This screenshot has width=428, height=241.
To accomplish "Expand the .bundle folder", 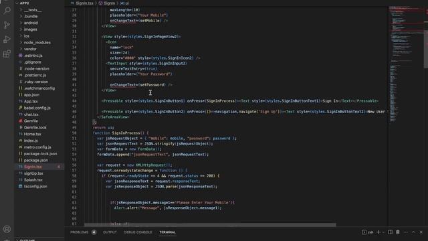I will click(x=31, y=16).
